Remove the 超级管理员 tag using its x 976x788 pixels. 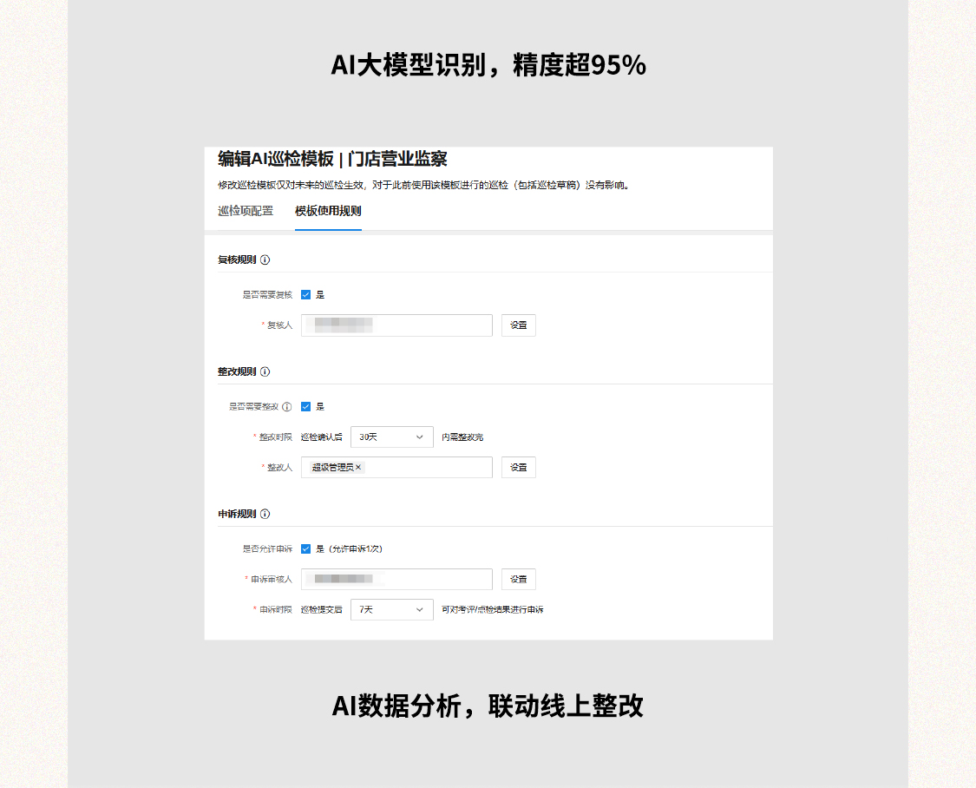tap(358, 467)
